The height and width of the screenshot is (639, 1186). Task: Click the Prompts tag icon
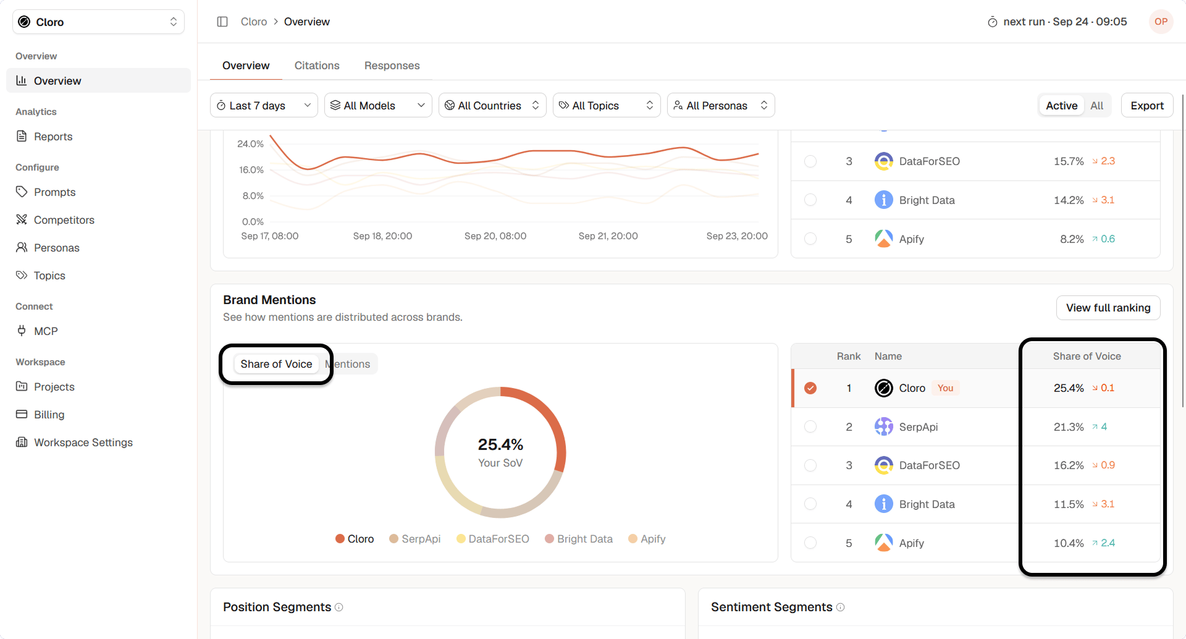coord(22,192)
